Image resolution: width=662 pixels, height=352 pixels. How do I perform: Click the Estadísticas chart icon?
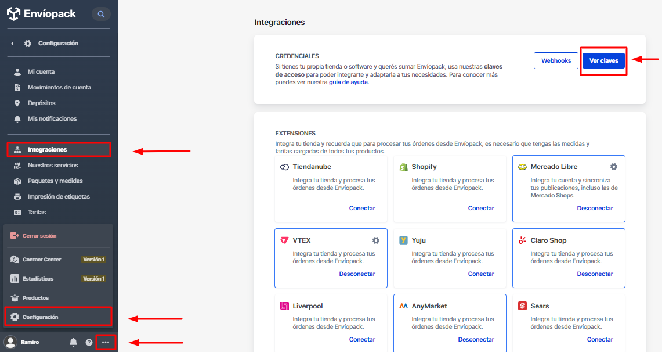(15, 278)
